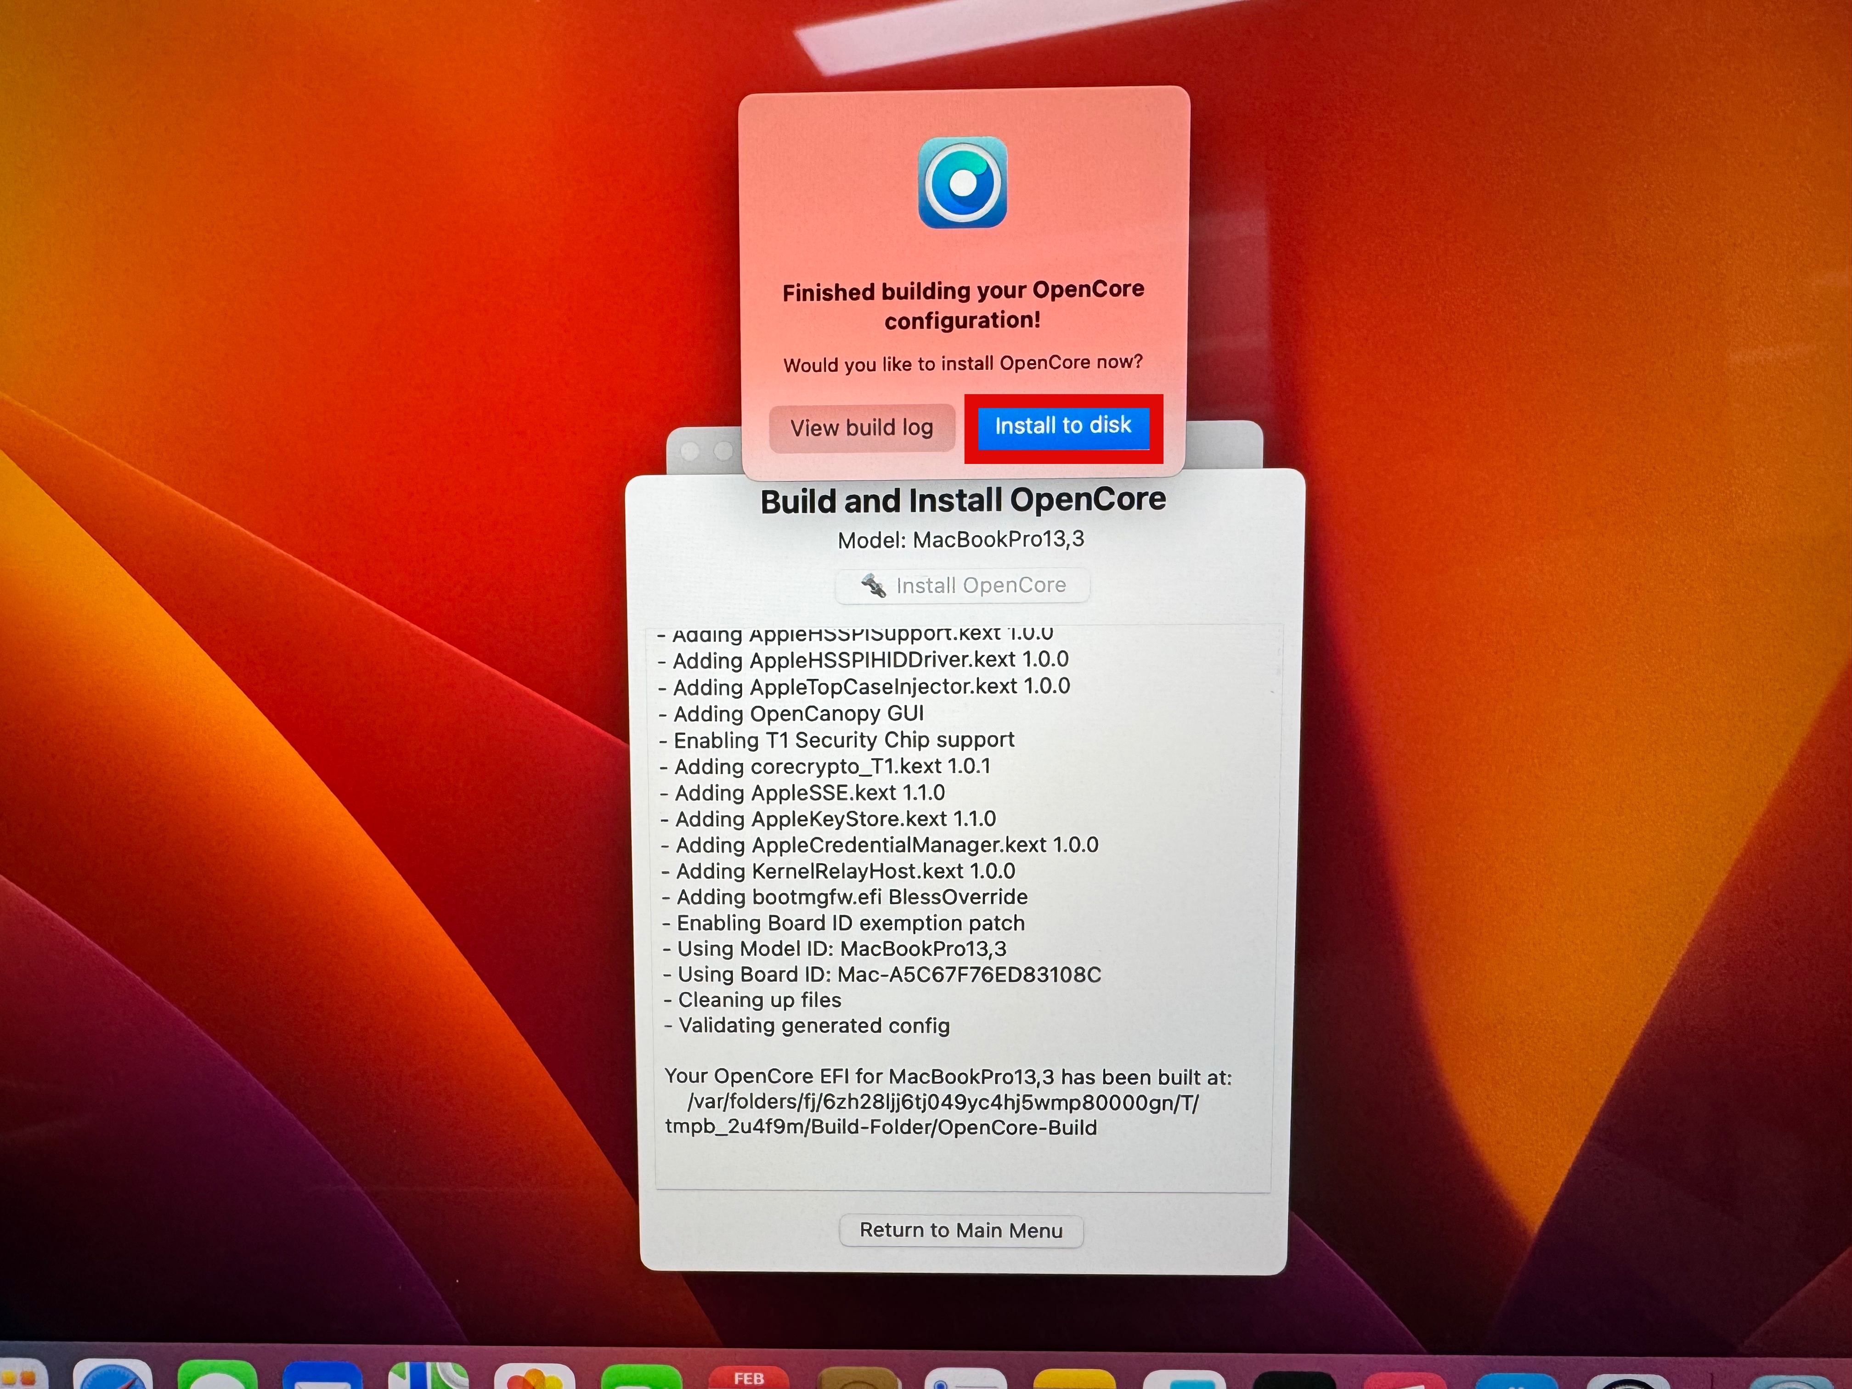Screen dimensions: 1852x1389
Task: Open the View build log button
Action: [862, 428]
